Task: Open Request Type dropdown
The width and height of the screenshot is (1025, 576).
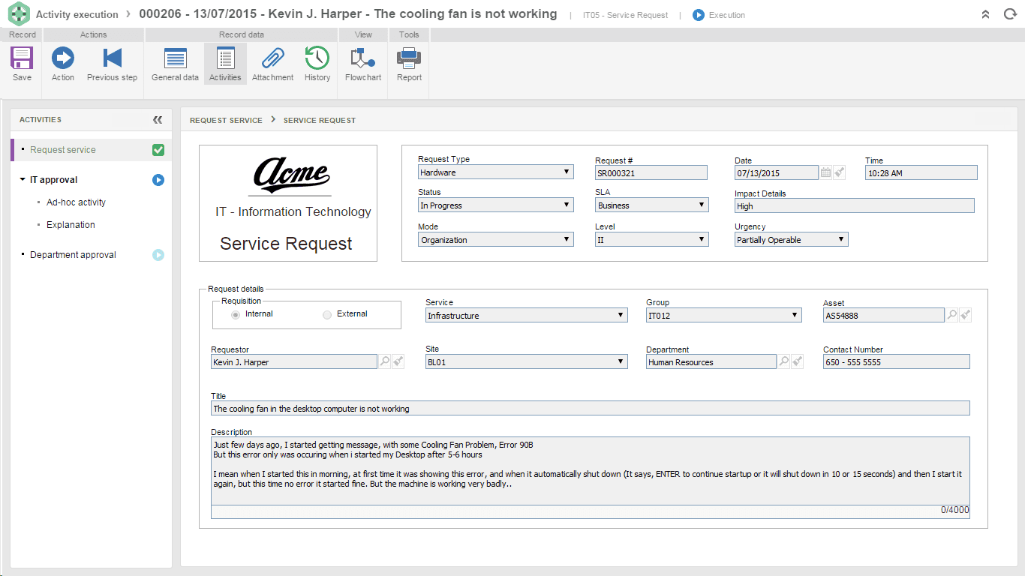Action: [496, 172]
